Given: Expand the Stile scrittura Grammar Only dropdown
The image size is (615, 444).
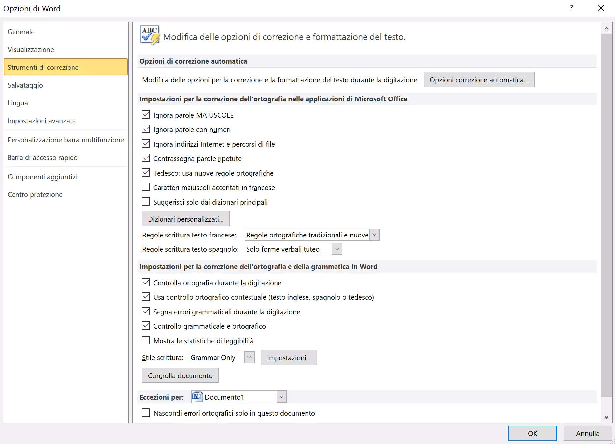Looking at the screenshot, I should tap(249, 357).
